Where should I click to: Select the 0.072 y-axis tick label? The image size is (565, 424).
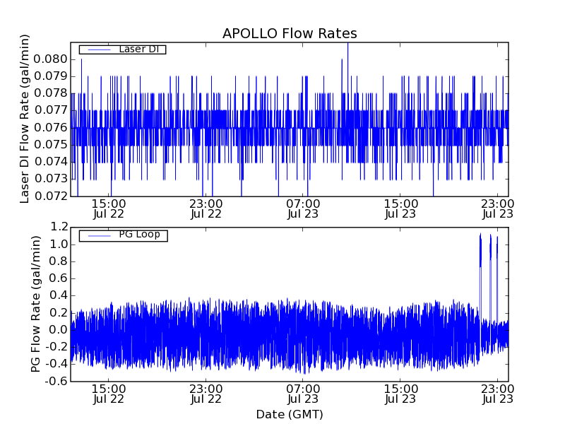[x=51, y=196]
